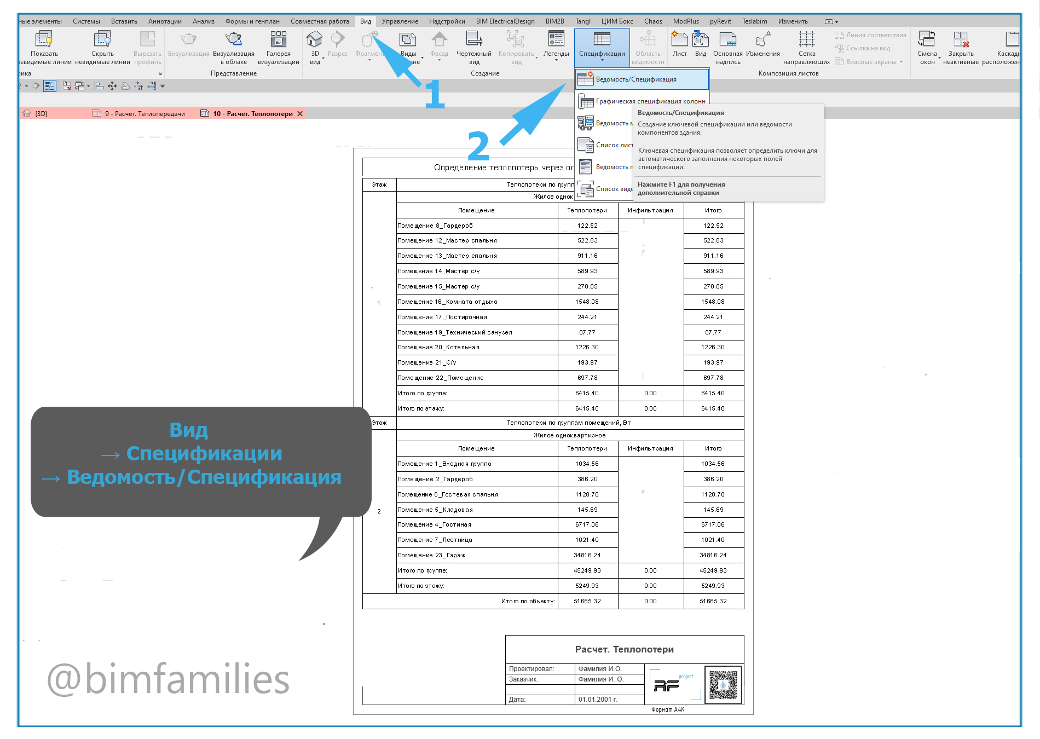
Task: Open the Switch windows (Смена окон) dropdown
Action: (927, 48)
